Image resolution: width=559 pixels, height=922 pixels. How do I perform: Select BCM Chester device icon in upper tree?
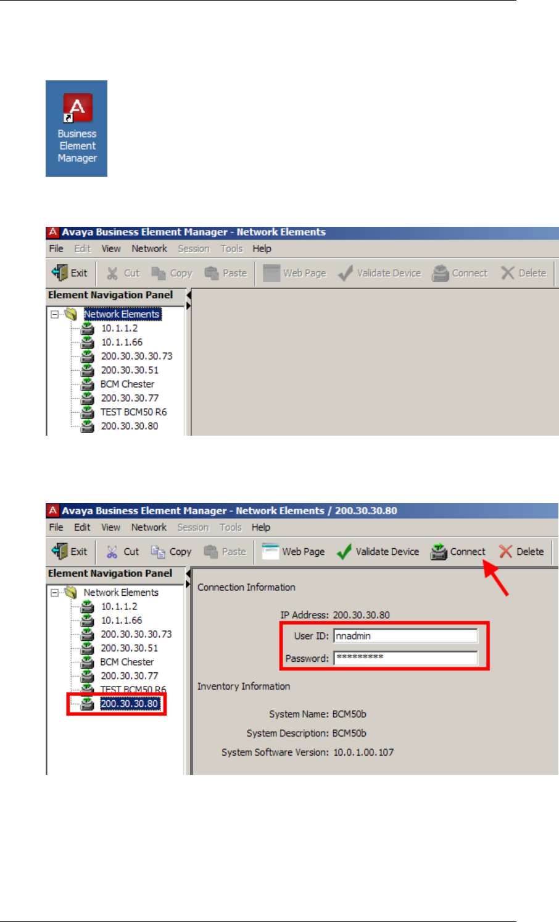pos(88,384)
